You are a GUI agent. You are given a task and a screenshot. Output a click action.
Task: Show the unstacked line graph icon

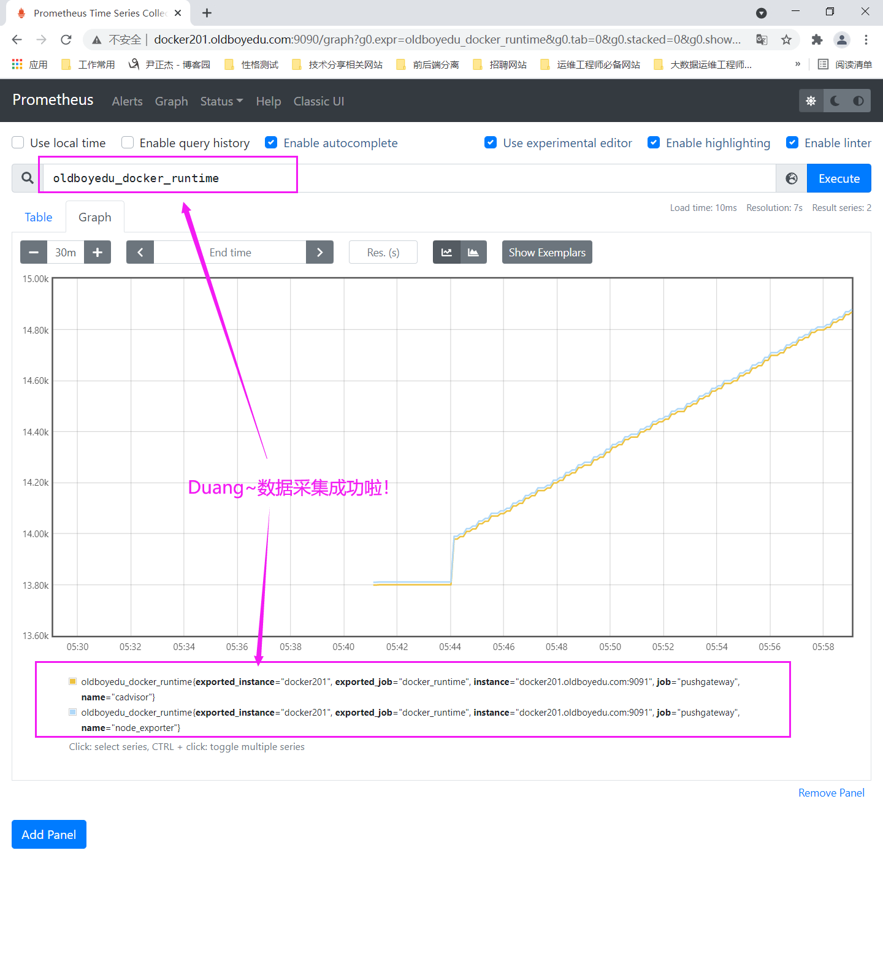446,252
